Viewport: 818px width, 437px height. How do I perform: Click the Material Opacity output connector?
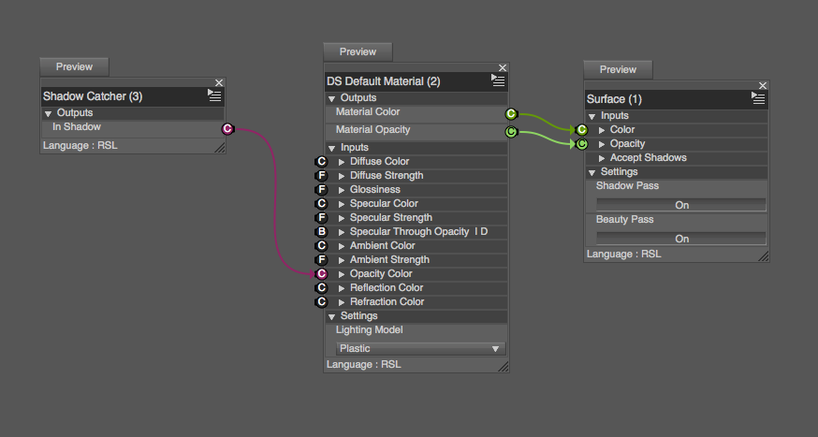[x=511, y=132]
